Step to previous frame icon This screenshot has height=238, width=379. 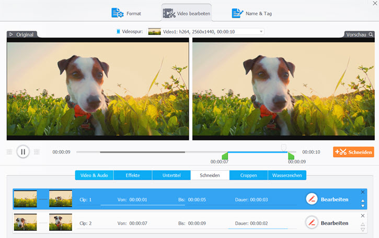point(9,152)
